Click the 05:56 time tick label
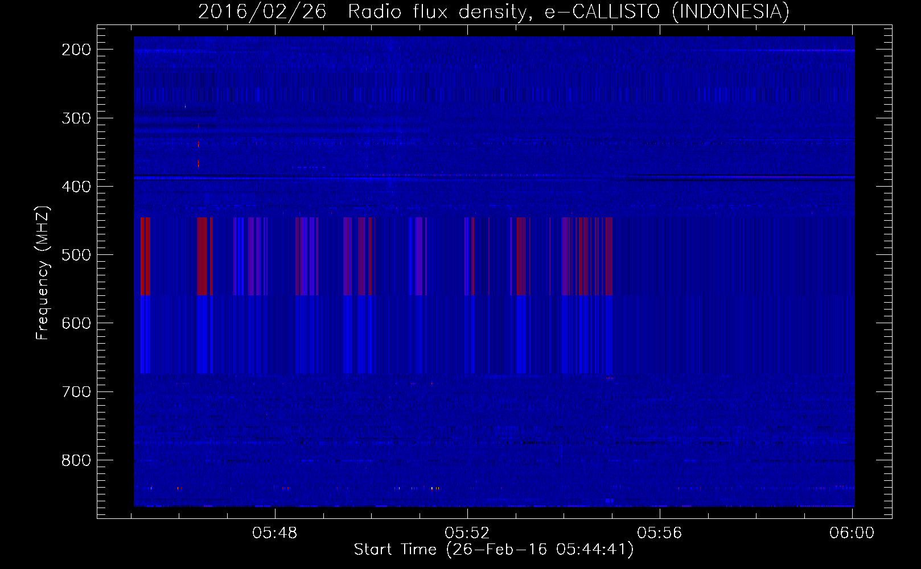Viewport: 921px width, 569px height. coord(659,533)
